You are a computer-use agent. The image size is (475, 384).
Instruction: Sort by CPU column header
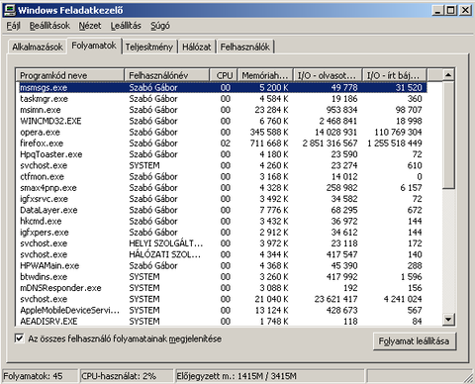tap(224, 75)
